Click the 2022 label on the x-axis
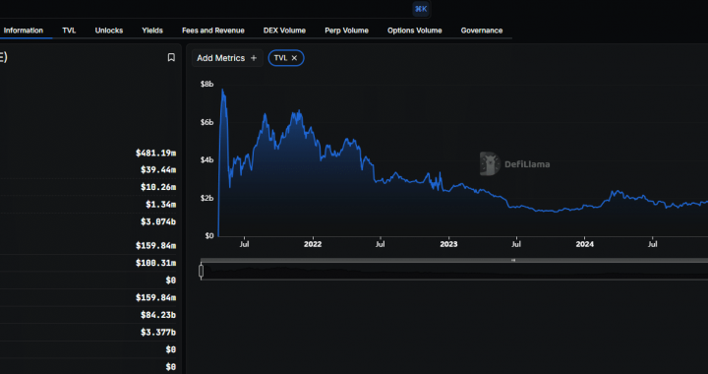 (x=313, y=244)
